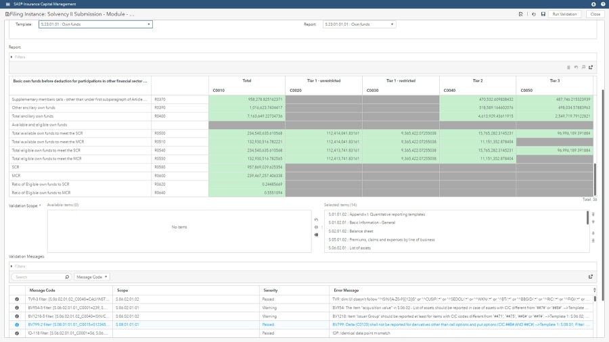Select the Ratio of Eligible own funds to SCR value
The width and height of the screenshot is (609, 342).
pyautogui.click(x=246, y=185)
